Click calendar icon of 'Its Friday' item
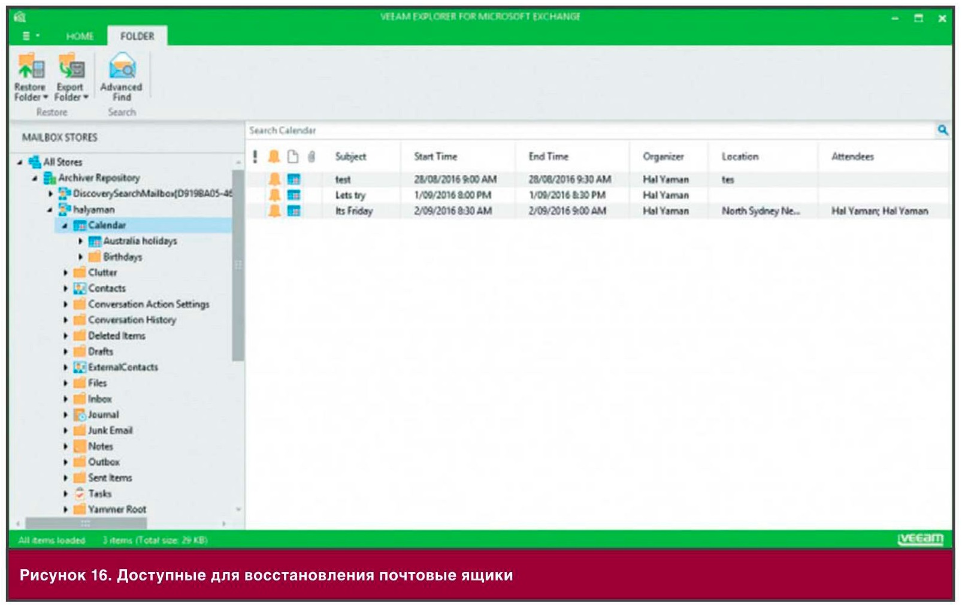This screenshot has width=962, height=605. (294, 211)
